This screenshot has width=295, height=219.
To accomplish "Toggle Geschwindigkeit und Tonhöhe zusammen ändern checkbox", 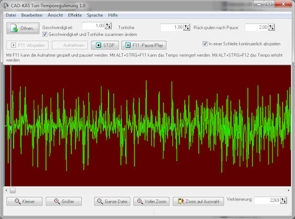I will point(45,34).
